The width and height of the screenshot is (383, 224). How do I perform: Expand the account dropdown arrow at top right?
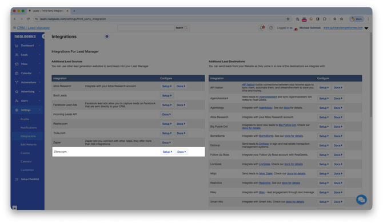pos(366,28)
